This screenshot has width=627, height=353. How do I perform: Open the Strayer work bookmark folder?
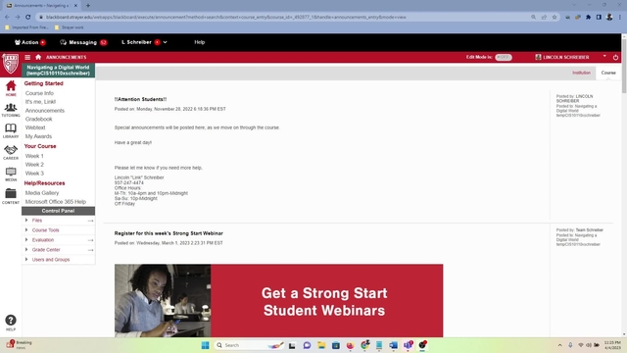[70, 27]
